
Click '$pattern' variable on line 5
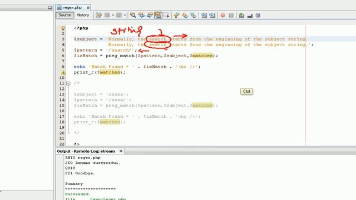[85, 50]
